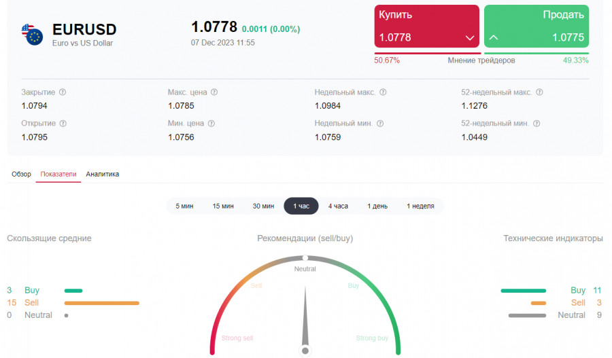Open the Аналитика tab

click(102, 174)
